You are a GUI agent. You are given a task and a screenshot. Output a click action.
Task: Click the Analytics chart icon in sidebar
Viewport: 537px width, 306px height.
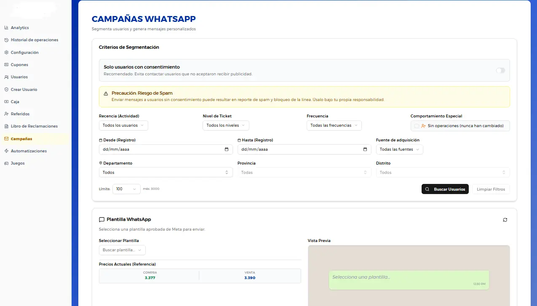tap(6, 28)
